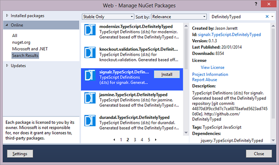Click the knockout.validation package DT icon

90,52
